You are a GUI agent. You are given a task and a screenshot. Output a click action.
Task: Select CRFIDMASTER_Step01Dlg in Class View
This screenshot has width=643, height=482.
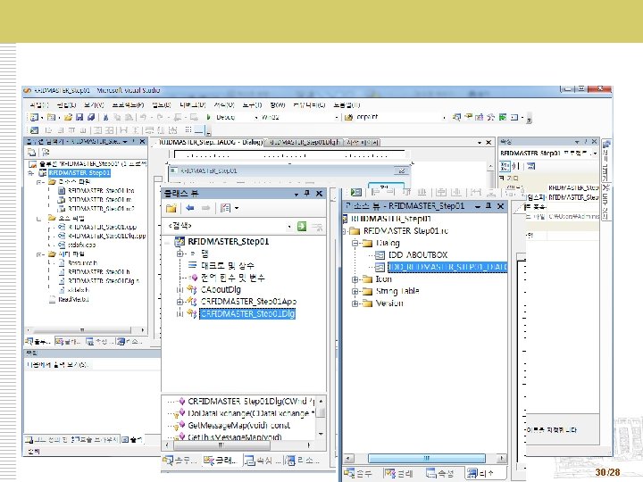click(x=247, y=314)
